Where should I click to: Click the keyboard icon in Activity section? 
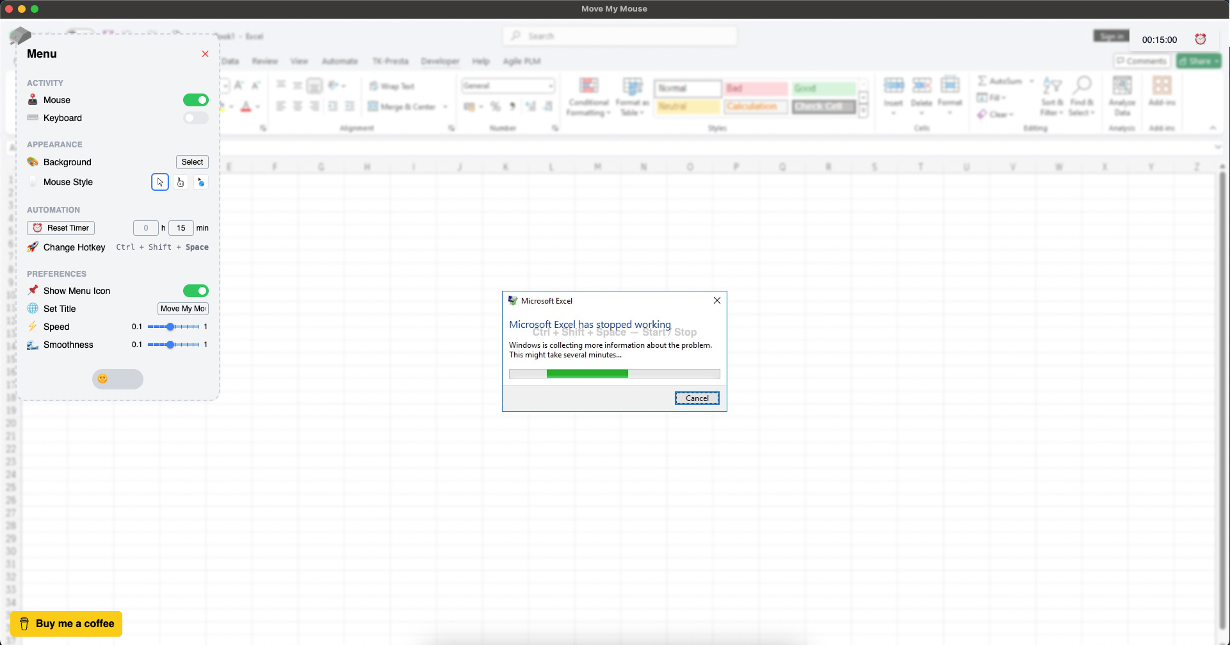coord(33,118)
